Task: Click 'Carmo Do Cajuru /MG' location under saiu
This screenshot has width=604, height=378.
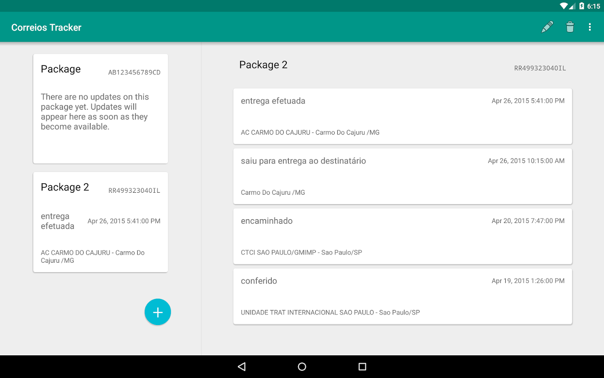Action: point(273,192)
